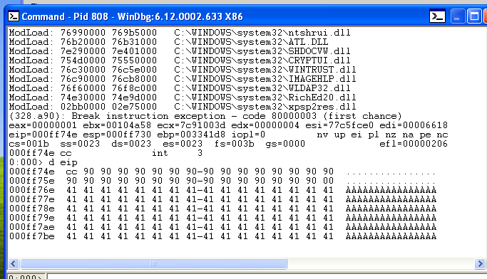Click the 000ff76e memory dump row address

[31, 190]
